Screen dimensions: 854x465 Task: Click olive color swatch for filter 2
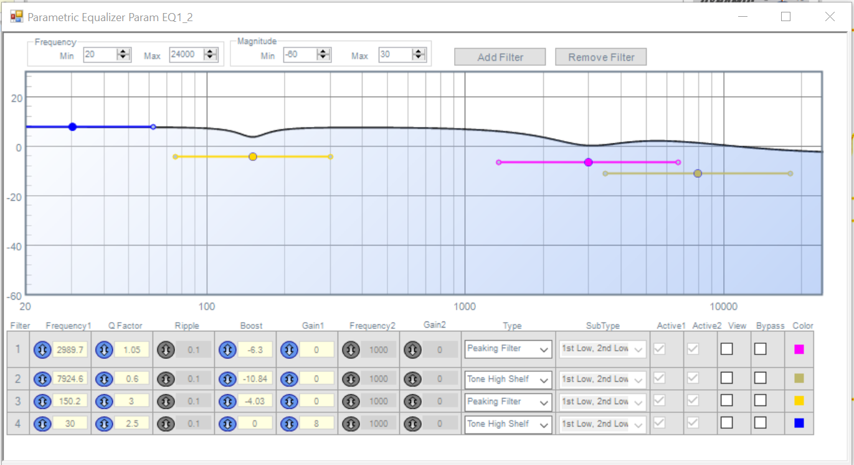(799, 378)
